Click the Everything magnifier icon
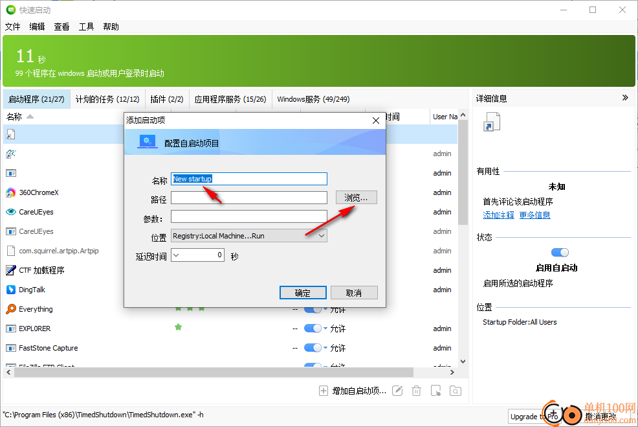 [11, 309]
